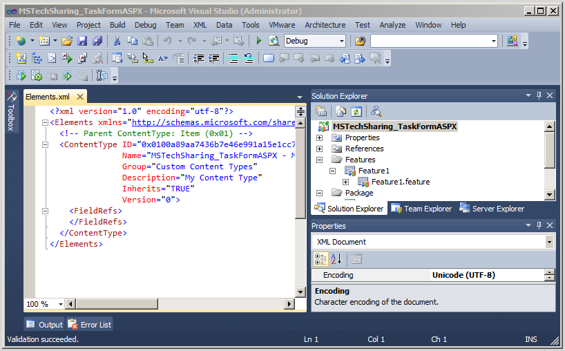Screen dimensions: 565x351
Task: Click the Open File folder icon
Action: tap(67, 41)
